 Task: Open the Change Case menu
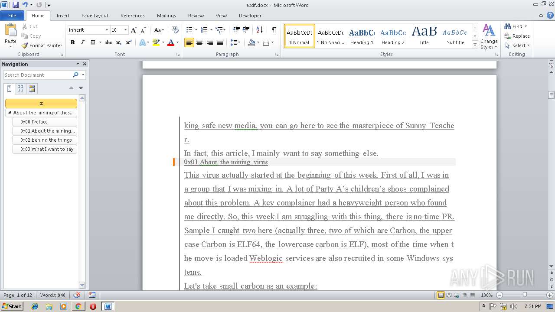(159, 30)
